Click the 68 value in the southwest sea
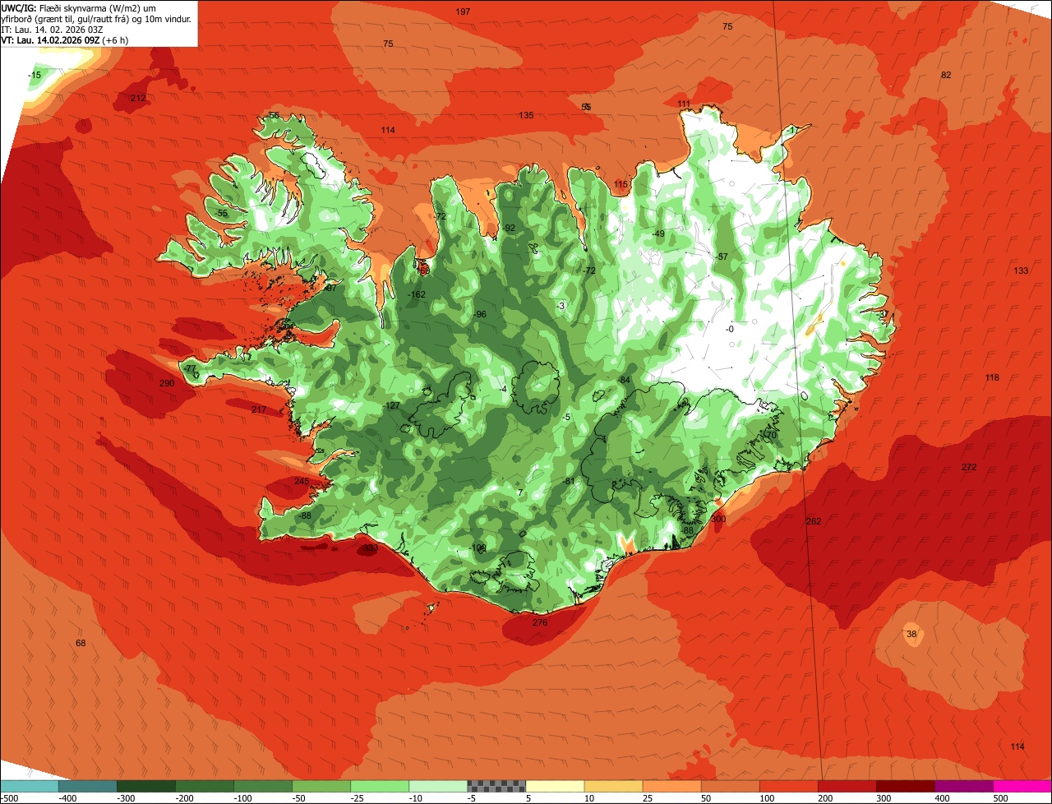This screenshot has width=1052, height=804. 81,644
